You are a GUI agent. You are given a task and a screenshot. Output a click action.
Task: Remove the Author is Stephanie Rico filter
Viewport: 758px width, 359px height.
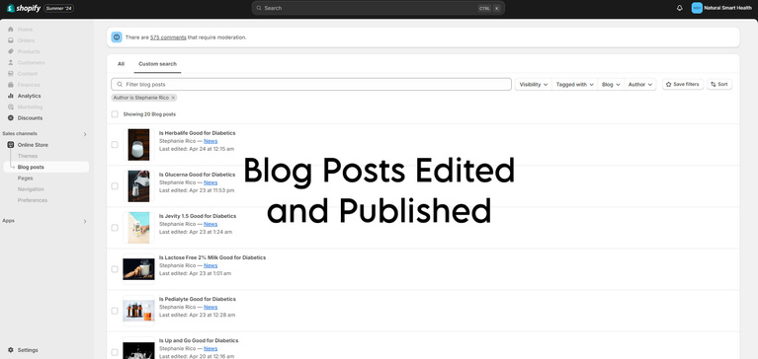[x=173, y=98]
